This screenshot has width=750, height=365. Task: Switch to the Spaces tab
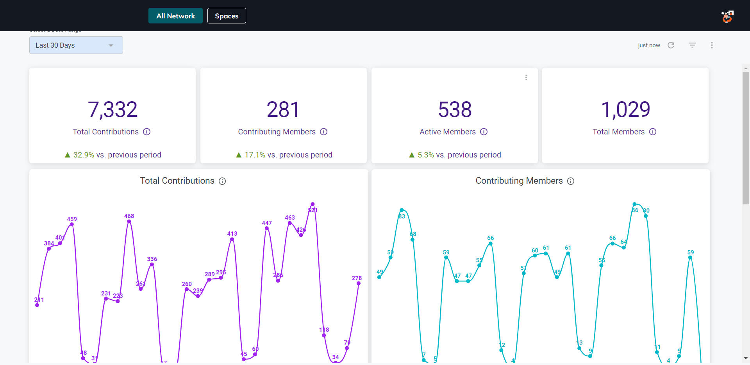pos(227,16)
